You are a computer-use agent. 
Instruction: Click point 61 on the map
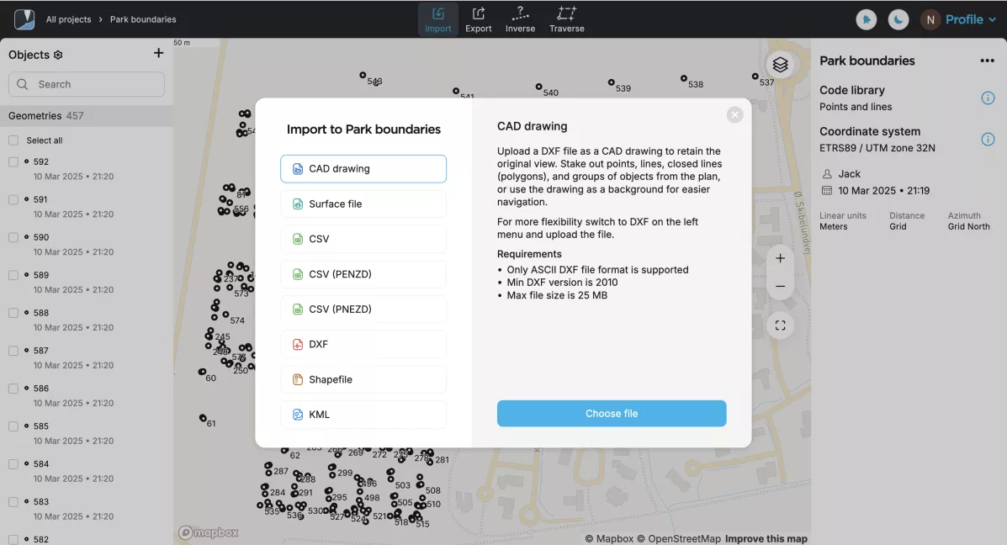tap(203, 418)
